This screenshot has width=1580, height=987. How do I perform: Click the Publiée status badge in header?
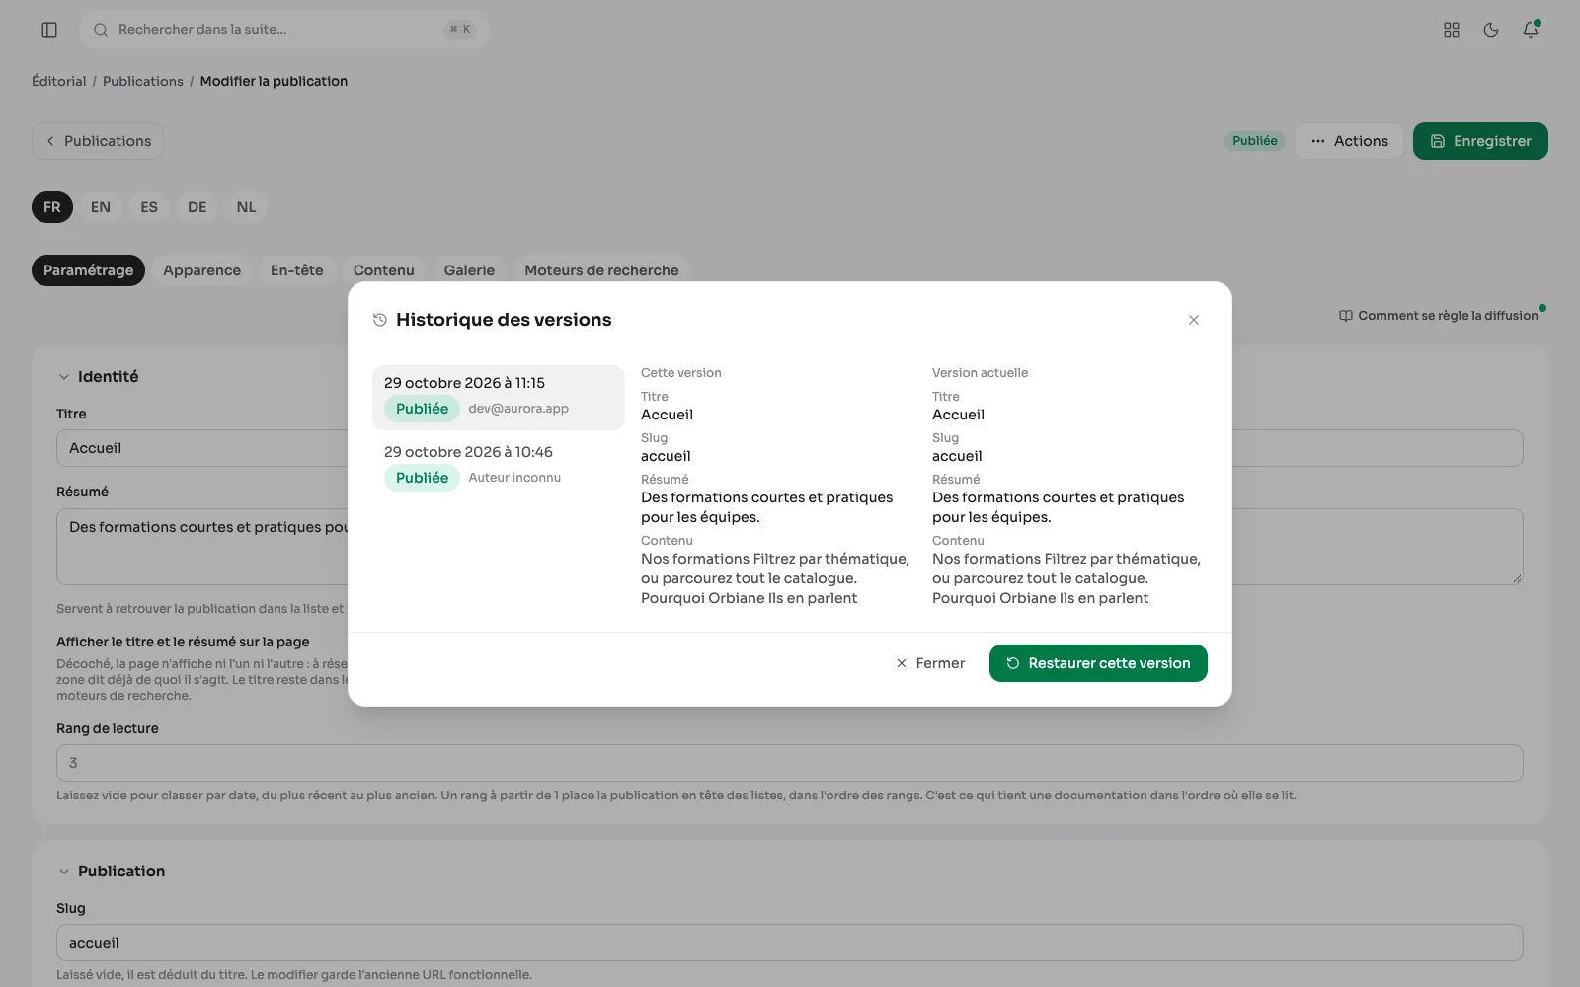1255,141
